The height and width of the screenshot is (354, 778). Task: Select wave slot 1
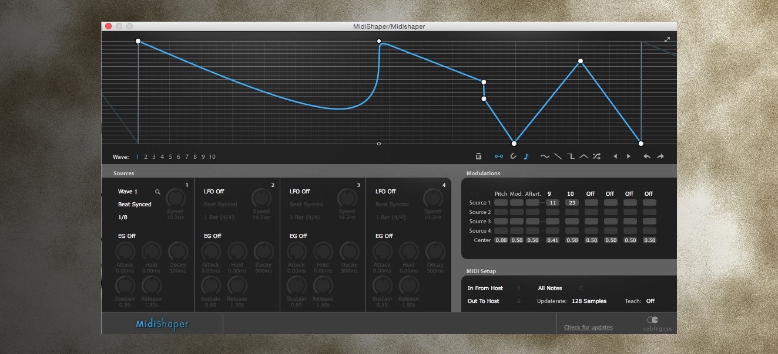tap(138, 157)
